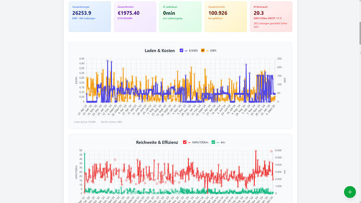Click the green plus add button

pyautogui.click(x=349, y=192)
